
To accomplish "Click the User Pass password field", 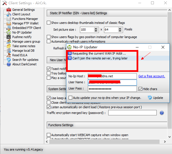I will (112, 89).
